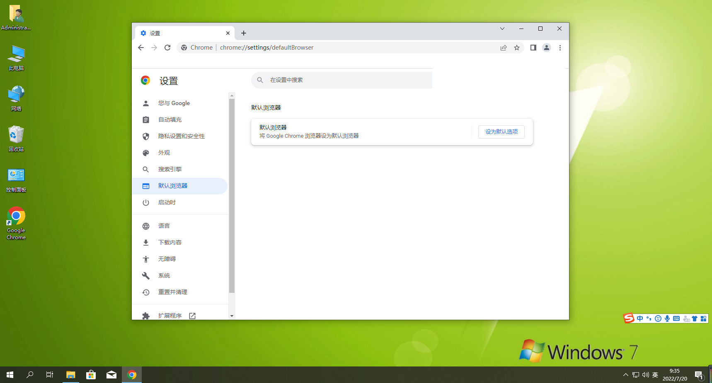This screenshot has height=383, width=712.
Task: Reload the settings page
Action: (167, 48)
